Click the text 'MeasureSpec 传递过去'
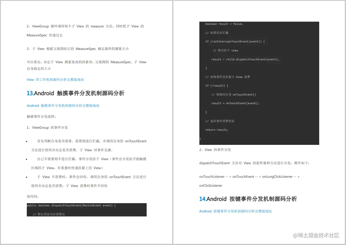The height and width of the screenshot is (245, 346). [45, 35]
